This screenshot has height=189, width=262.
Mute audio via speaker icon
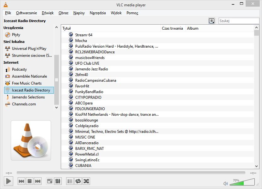tap(225, 183)
